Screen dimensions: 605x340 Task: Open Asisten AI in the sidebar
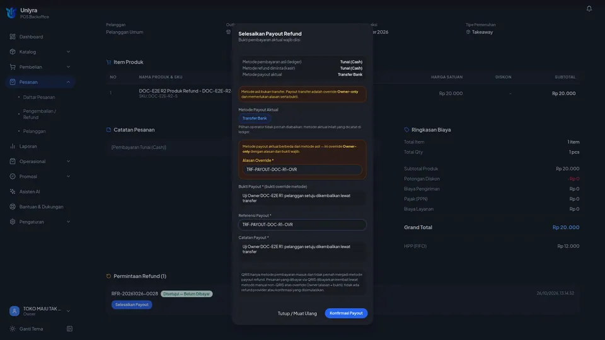[30, 191]
